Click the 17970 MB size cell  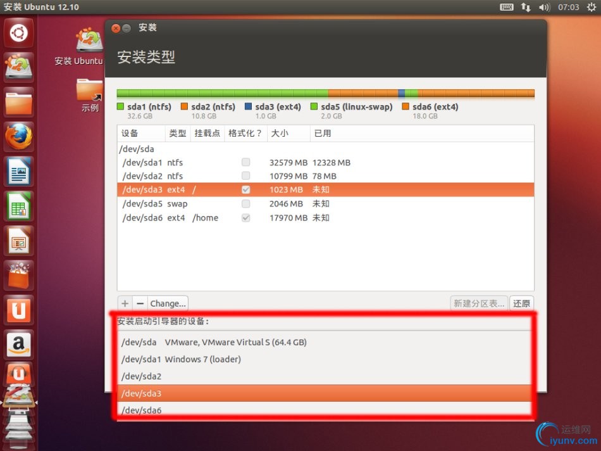point(288,218)
